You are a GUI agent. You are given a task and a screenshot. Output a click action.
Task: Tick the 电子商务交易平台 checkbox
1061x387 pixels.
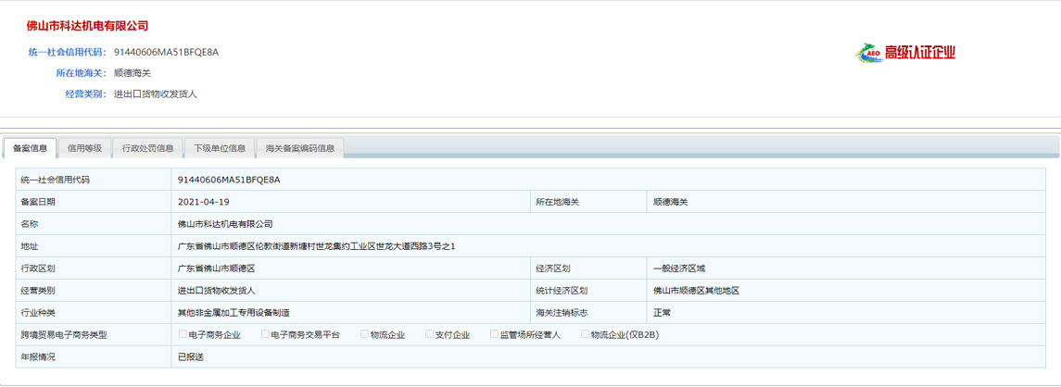tap(266, 334)
